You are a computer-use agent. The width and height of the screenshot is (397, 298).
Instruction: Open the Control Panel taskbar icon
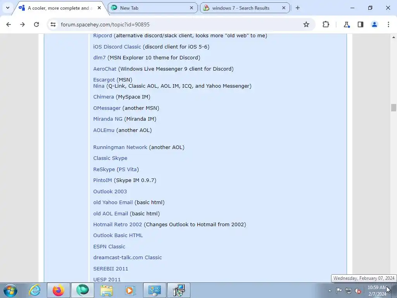click(155, 290)
